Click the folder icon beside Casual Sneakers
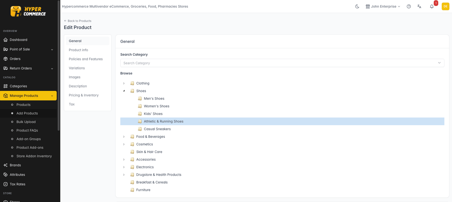Image resolution: width=452 pixels, height=202 pixels. tap(140, 129)
